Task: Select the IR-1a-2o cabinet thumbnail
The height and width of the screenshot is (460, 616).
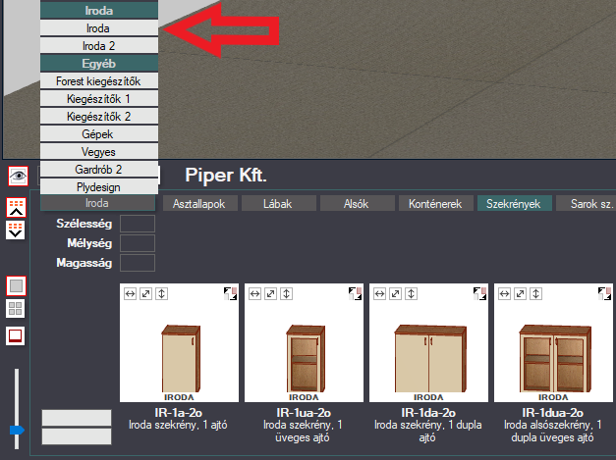Action: pos(179,342)
